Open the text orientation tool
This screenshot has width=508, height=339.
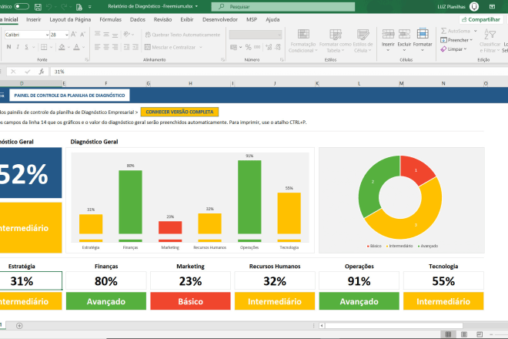click(127, 35)
